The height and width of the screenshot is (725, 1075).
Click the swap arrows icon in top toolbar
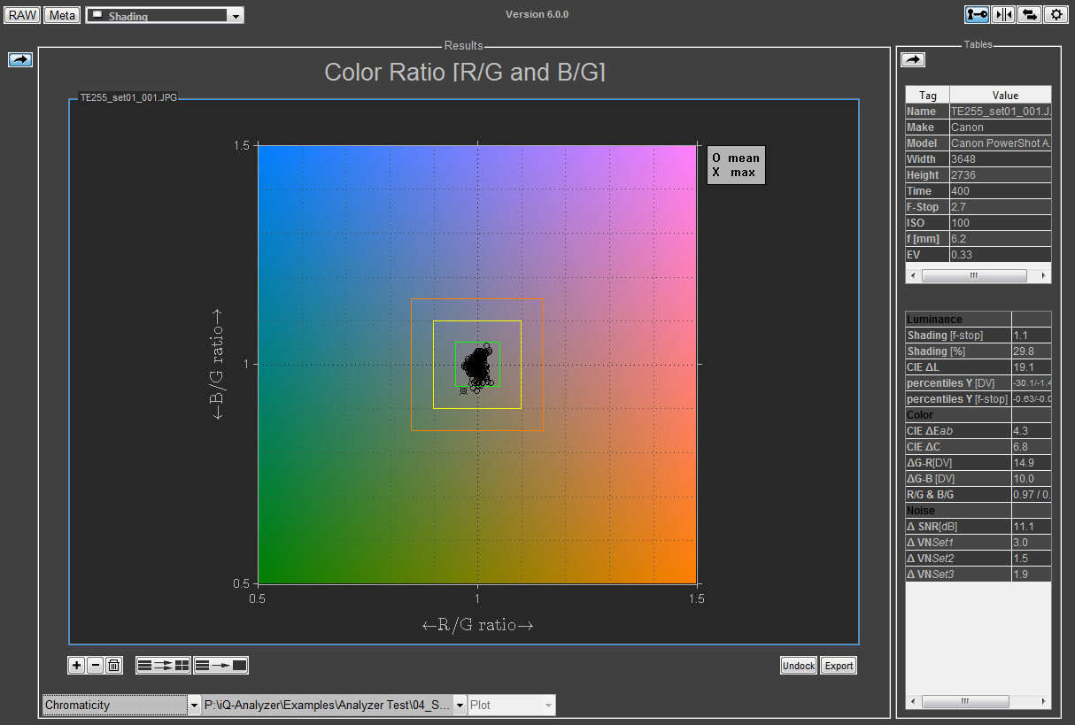[x=1029, y=14]
